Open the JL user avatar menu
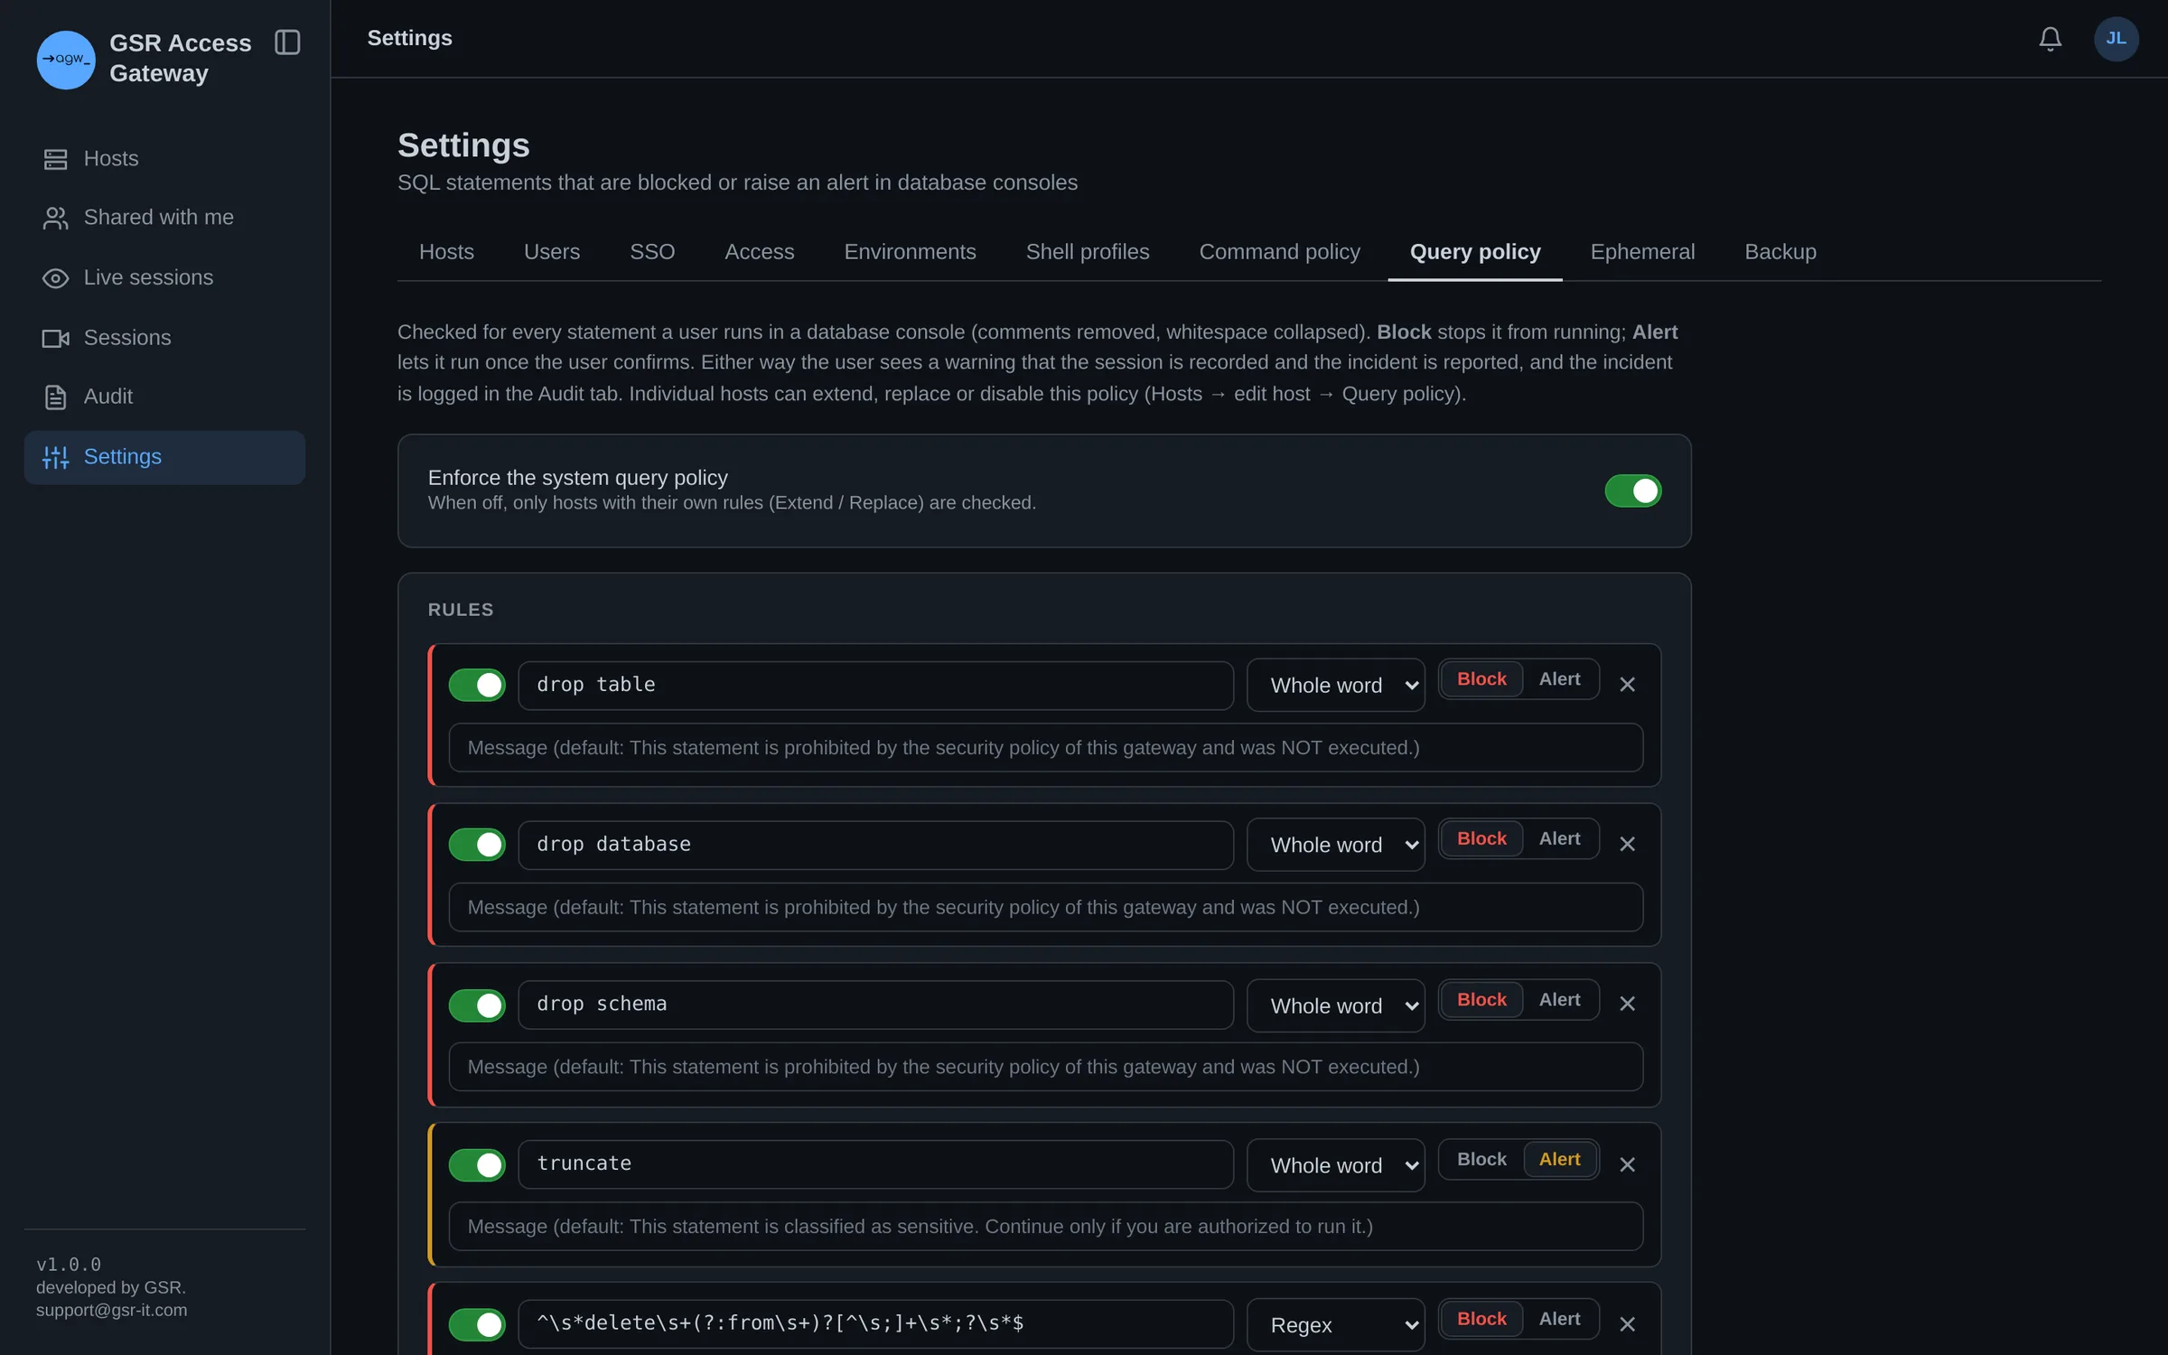Screen dimensions: 2168x1355 pyautogui.click(x=2116, y=39)
